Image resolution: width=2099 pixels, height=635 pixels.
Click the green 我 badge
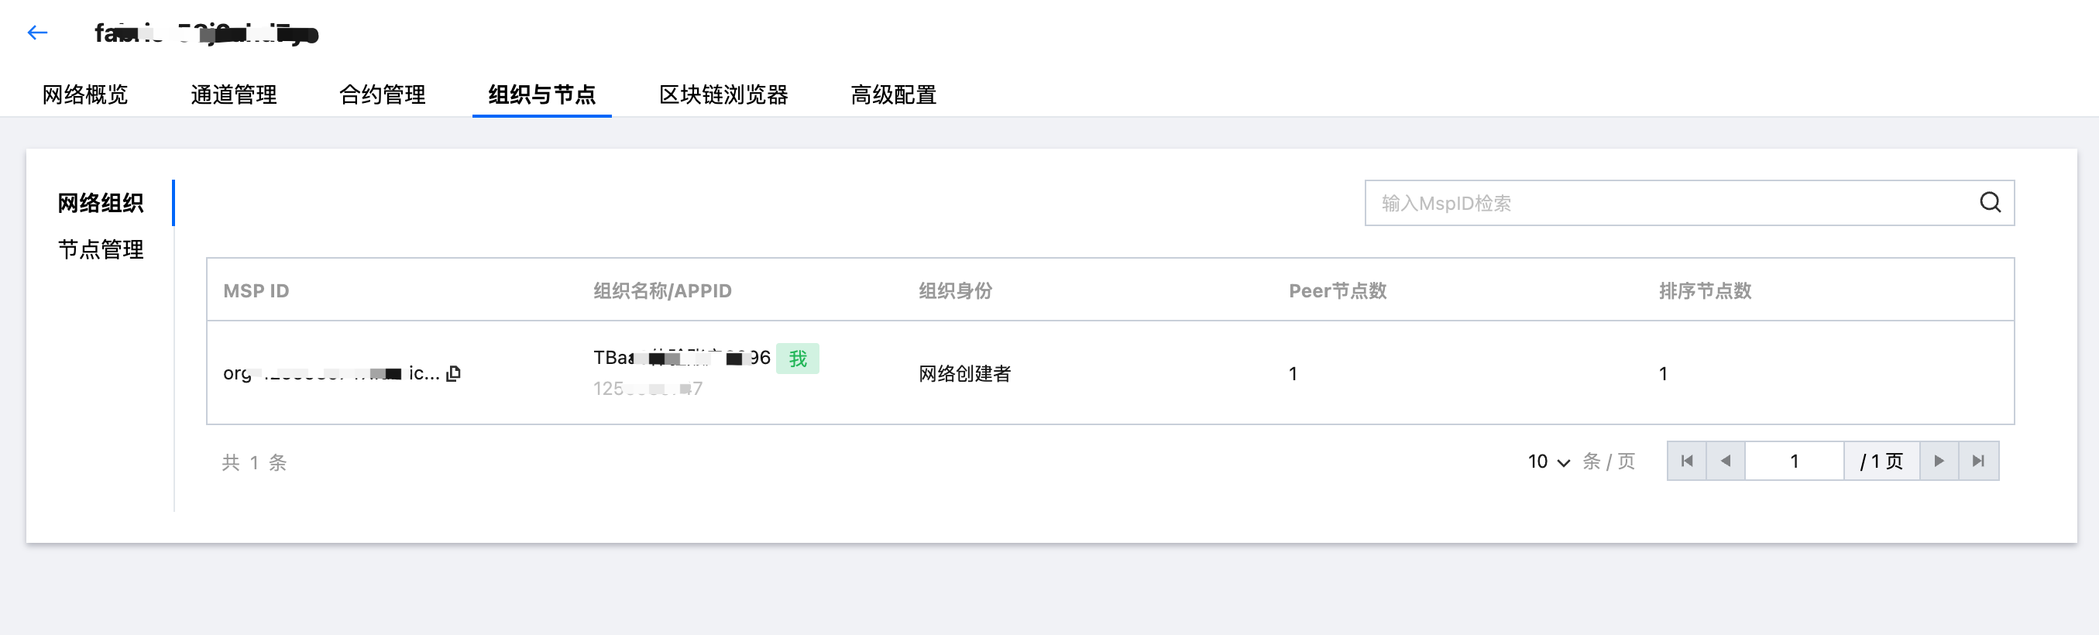[797, 359]
